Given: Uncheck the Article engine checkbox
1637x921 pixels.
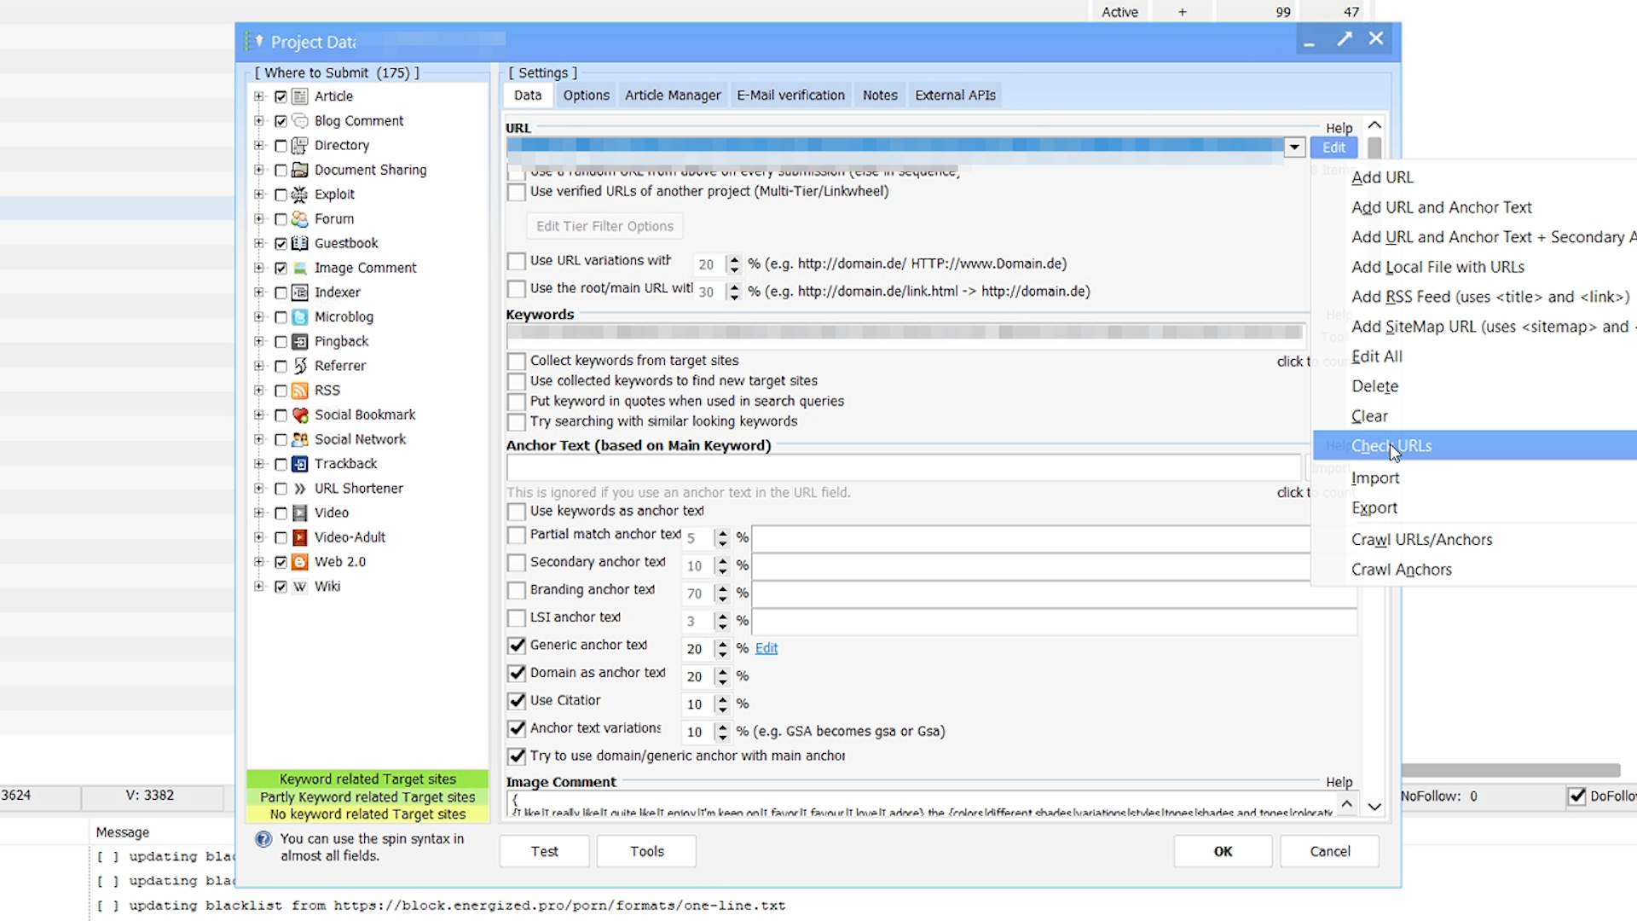Looking at the screenshot, I should pos(281,97).
